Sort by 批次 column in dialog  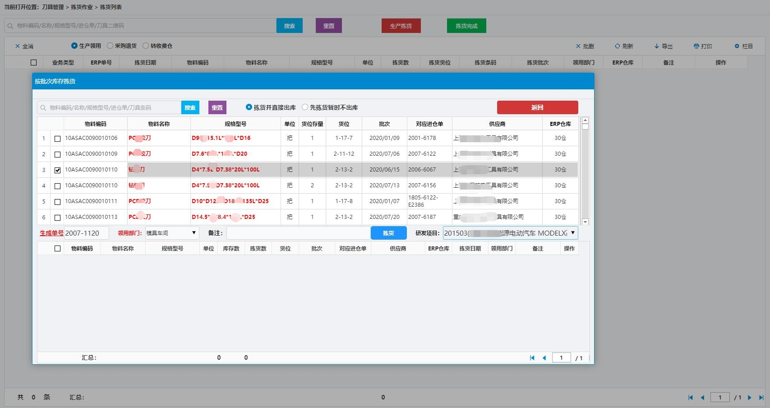(x=384, y=124)
